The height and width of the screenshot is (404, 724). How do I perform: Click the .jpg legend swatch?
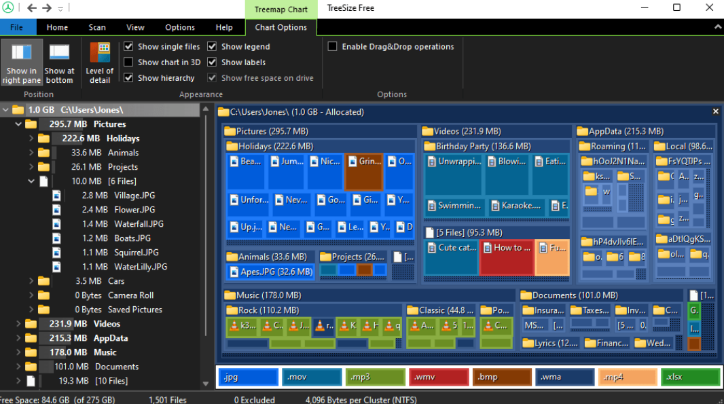[249, 378]
